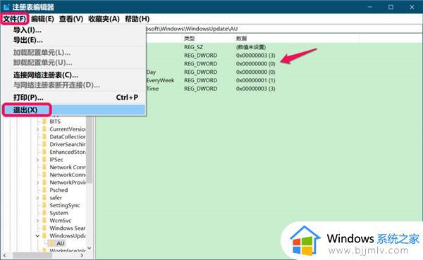Click the WindowsUpdate folder icon
The width and height of the screenshot is (423, 260).
point(44,235)
